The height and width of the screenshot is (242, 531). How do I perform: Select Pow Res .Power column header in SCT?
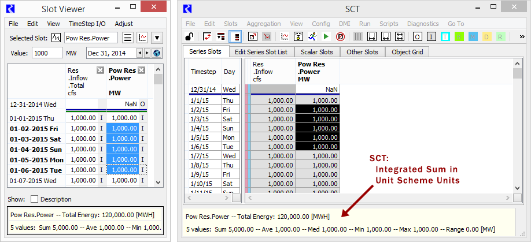click(318, 71)
